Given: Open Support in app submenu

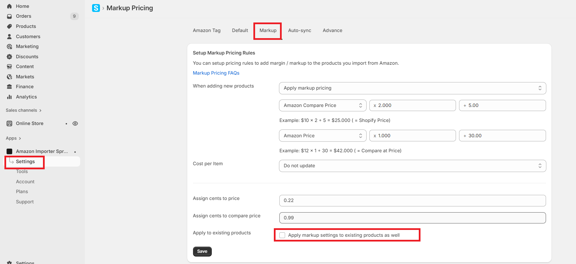Looking at the screenshot, I should point(25,202).
